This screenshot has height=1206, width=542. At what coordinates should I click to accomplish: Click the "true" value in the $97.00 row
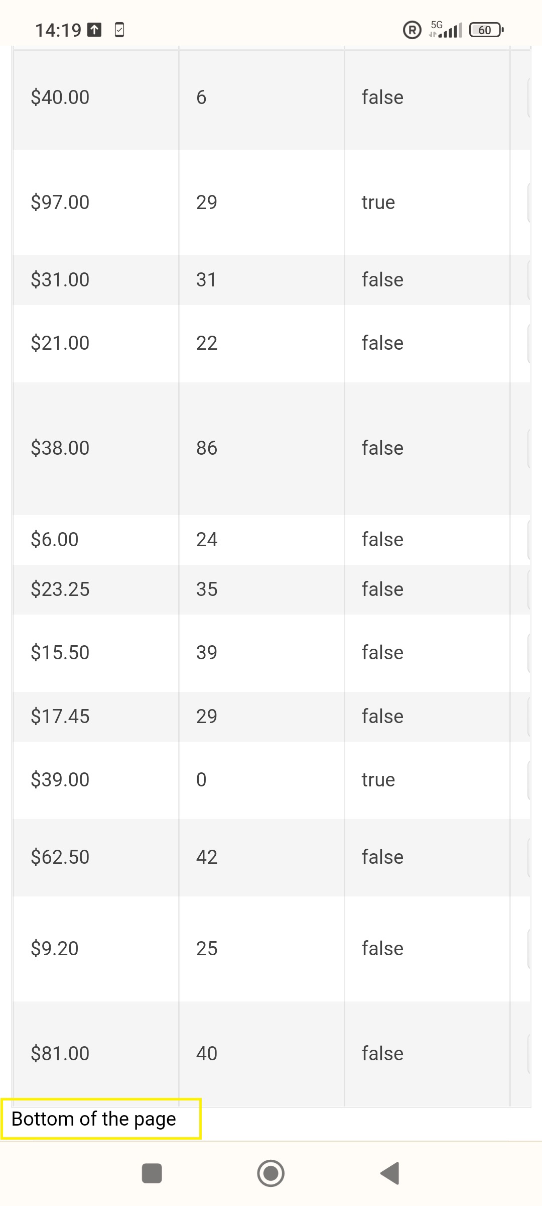[378, 202]
